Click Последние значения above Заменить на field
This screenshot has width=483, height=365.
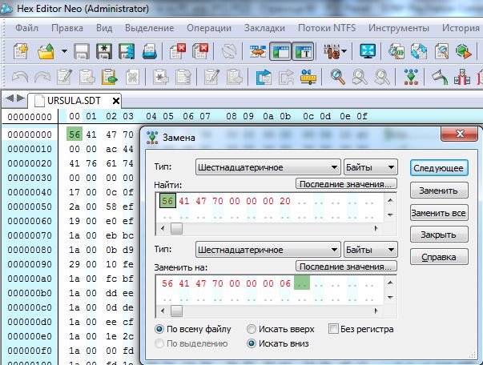pos(346,267)
